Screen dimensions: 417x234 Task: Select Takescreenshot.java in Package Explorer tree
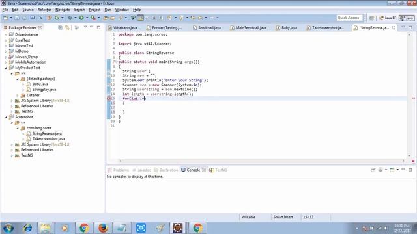coord(48,139)
